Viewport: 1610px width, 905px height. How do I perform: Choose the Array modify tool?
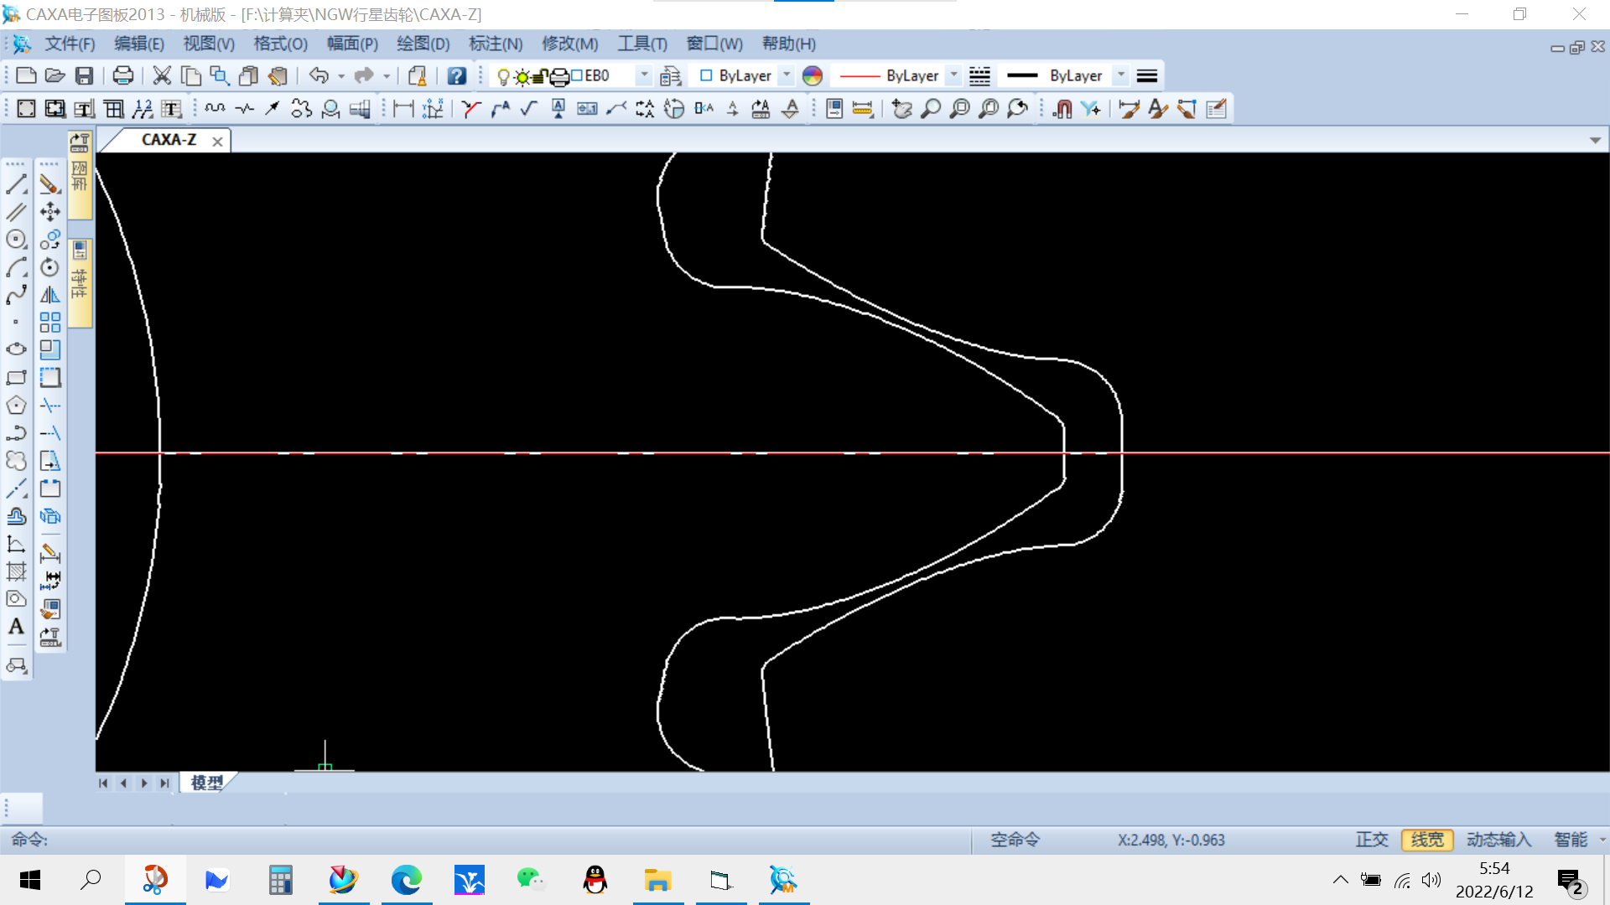click(50, 323)
